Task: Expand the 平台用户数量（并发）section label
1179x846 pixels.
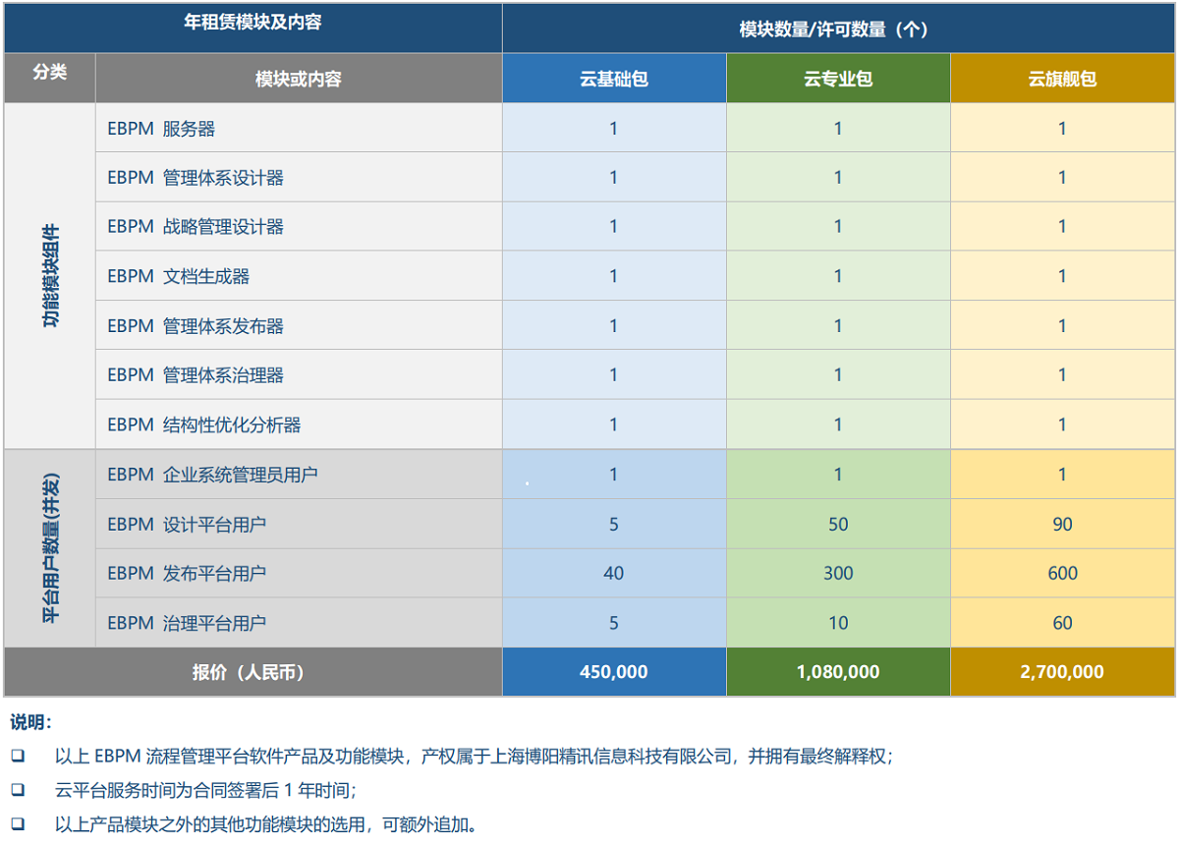Action: click(49, 548)
